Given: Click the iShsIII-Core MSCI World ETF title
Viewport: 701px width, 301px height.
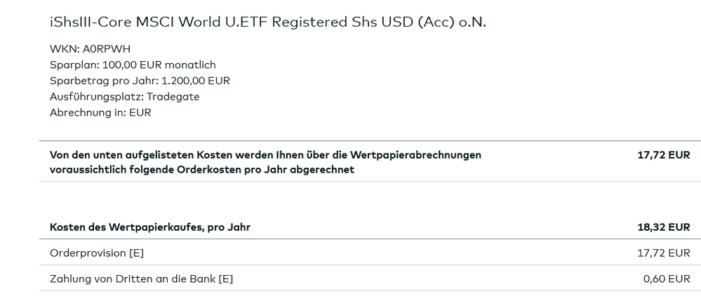Looking at the screenshot, I should (x=267, y=22).
